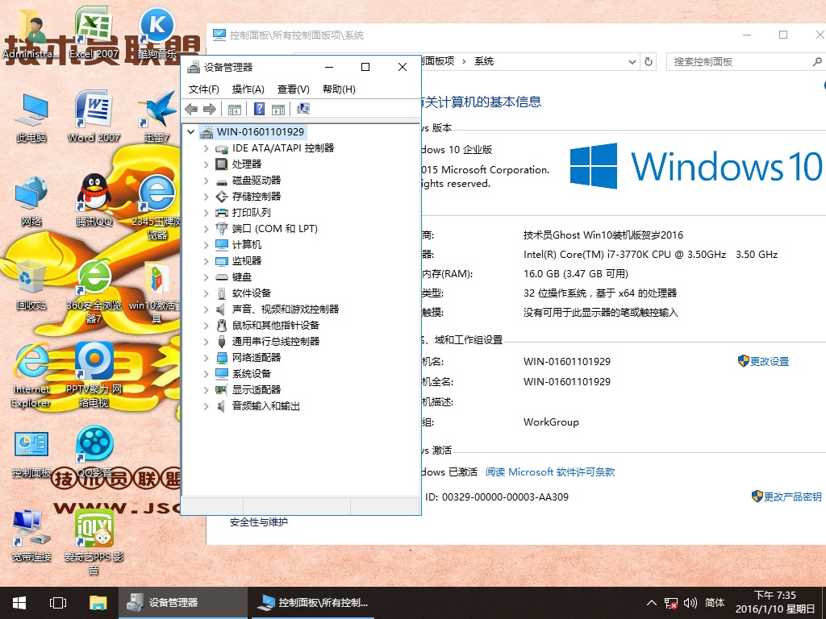The height and width of the screenshot is (619, 826).
Task: Select the 软件设备 tree item
Action: pyautogui.click(x=252, y=293)
